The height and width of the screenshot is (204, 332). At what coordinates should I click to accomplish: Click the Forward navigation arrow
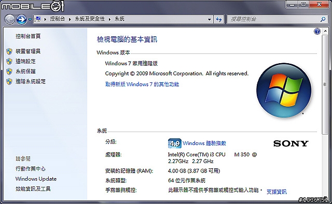(22, 20)
